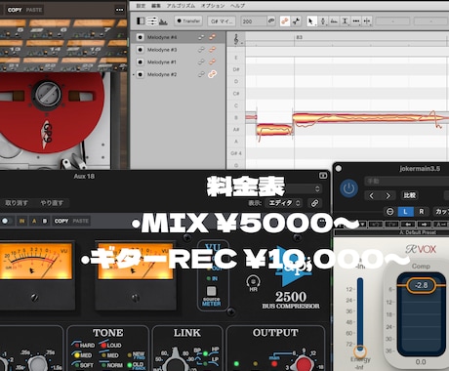
Task: Select the Formant tool in Melodyne
Action: (x=334, y=21)
